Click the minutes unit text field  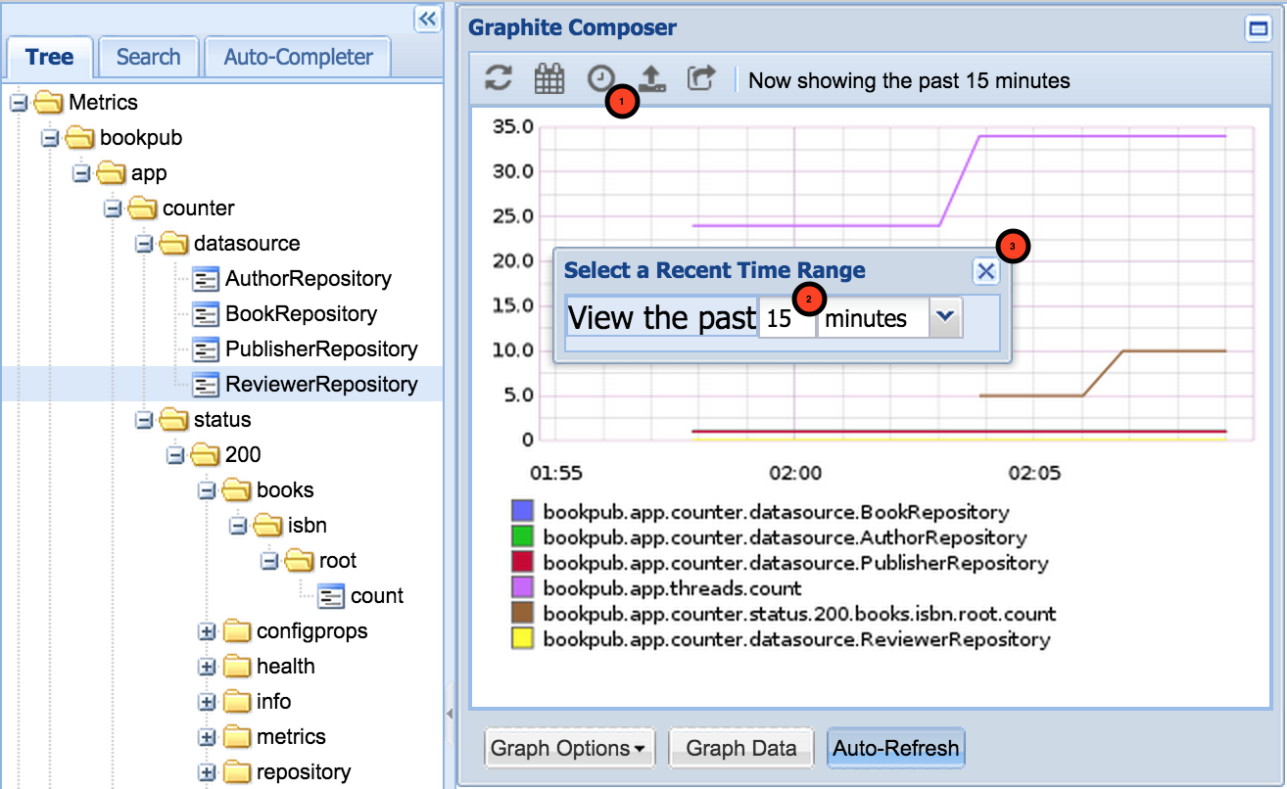(x=874, y=317)
